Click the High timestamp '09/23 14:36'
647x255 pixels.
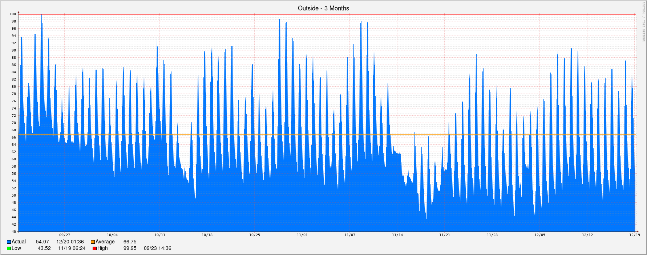pyautogui.click(x=157, y=248)
